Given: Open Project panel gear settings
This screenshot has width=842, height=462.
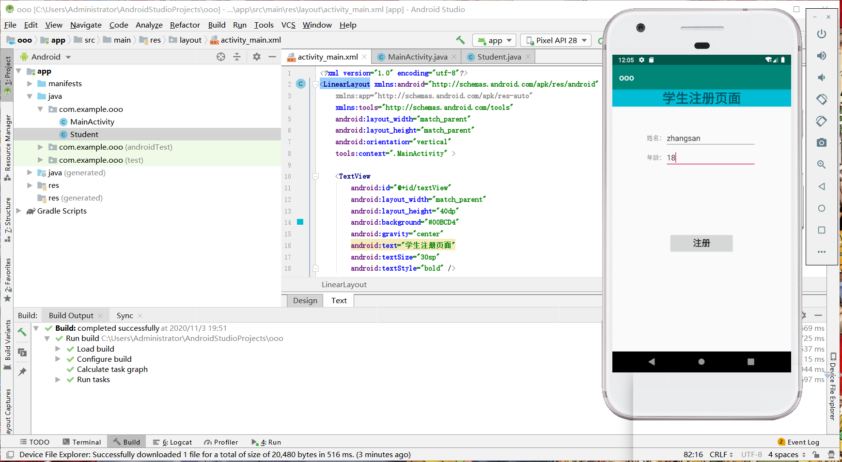Looking at the screenshot, I should pos(257,57).
